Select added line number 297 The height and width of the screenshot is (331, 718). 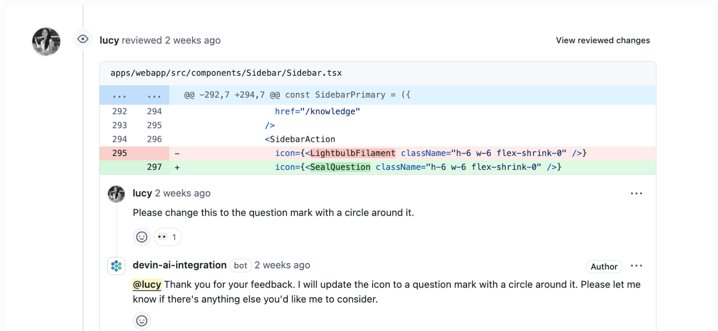click(x=154, y=167)
